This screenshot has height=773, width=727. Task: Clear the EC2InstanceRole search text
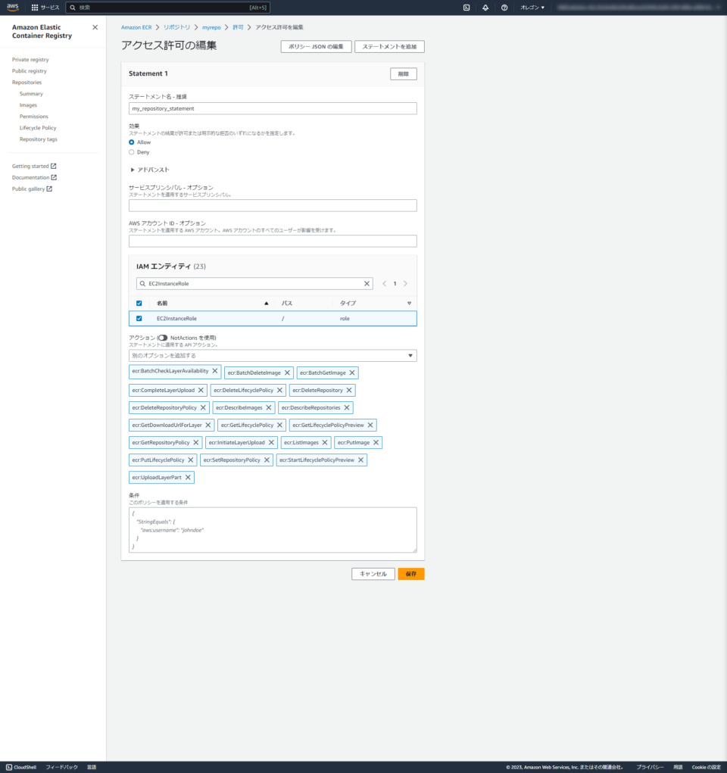[x=367, y=283]
